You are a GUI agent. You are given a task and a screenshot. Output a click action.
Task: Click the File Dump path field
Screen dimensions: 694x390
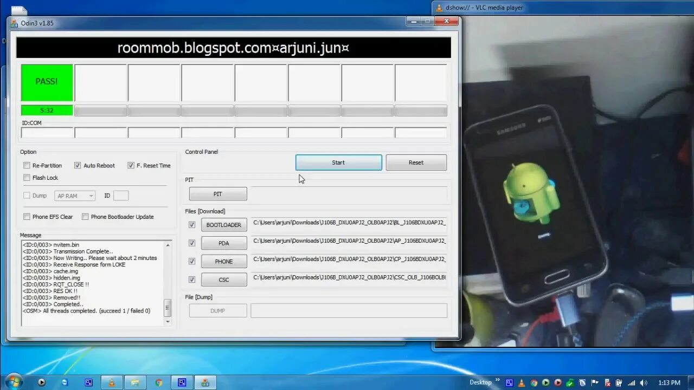coord(349,310)
